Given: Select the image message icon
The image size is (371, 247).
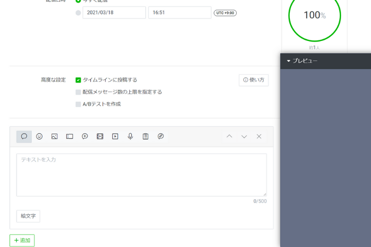Looking at the screenshot, I should click(x=55, y=137).
